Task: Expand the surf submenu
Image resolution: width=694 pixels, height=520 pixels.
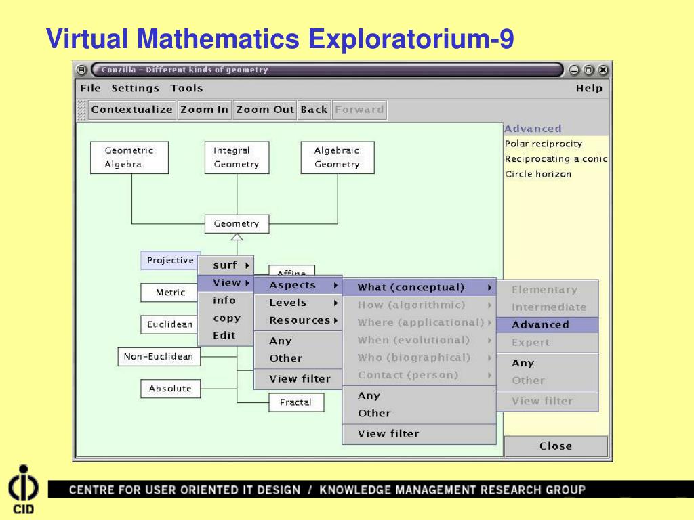Action: 226,265
